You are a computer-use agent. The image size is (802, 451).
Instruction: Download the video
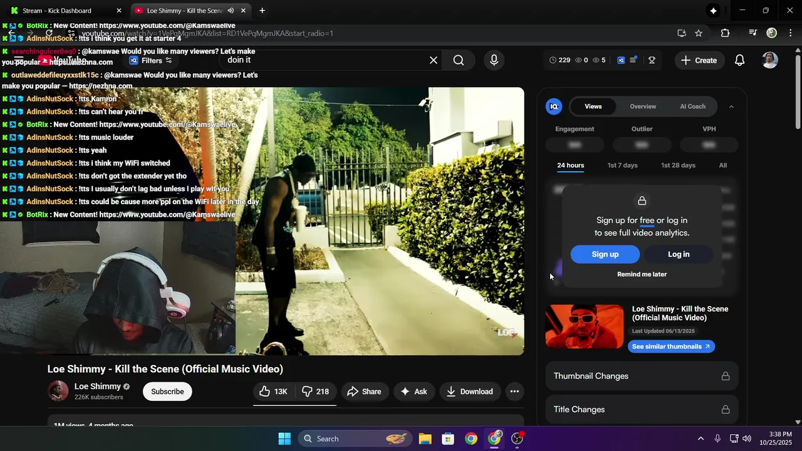(470, 391)
